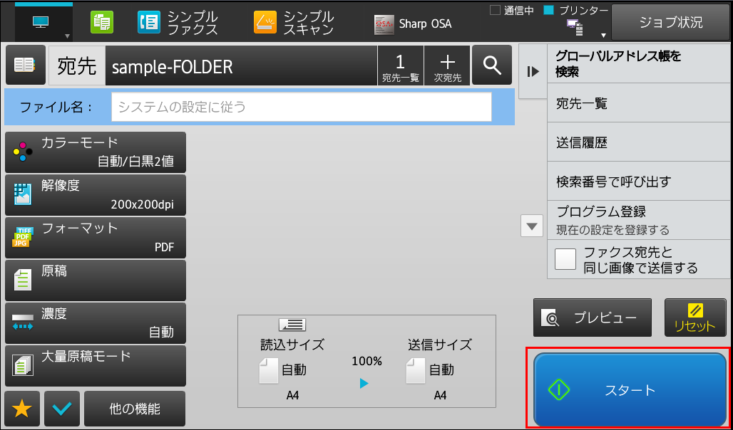This screenshot has height=430, width=733.
Task: Adjust the density exposure setting
Action: tap(96, 323)
